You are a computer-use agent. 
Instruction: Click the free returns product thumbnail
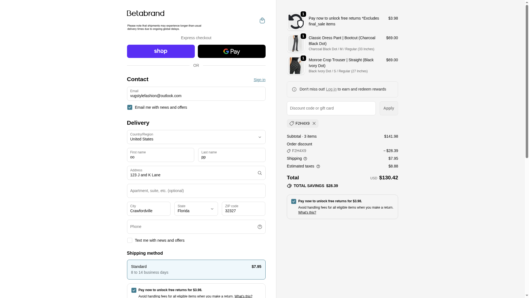point(296,22)
